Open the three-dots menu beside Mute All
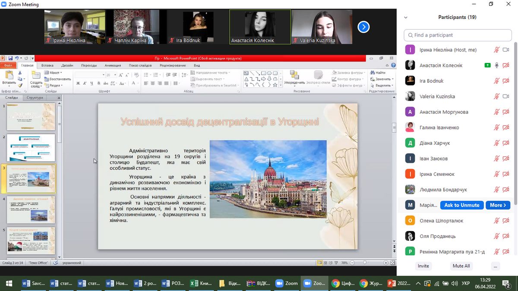This screenshot has height=291, width=518. pyautogui.click(x=495, y=266)
